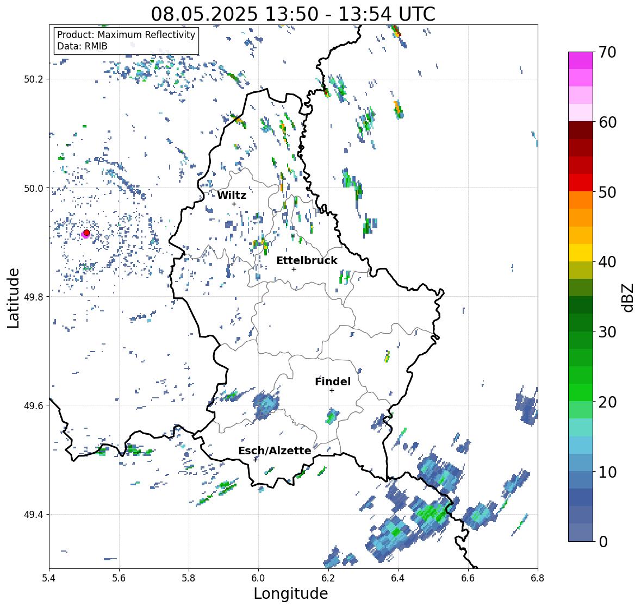Click the 5.4 longitude tick label

49,577
